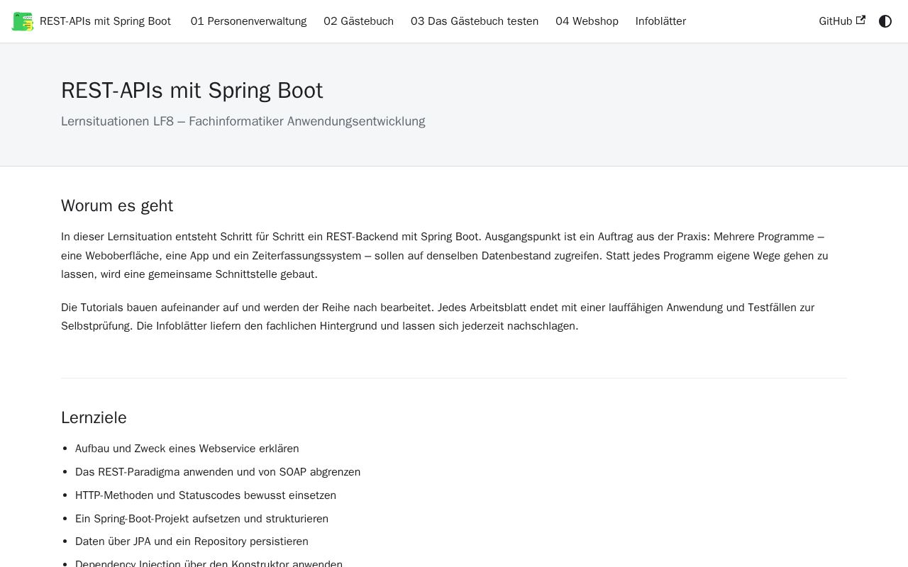Image resolution: width=908 pixels, height=567 pixels.
Task: Click the Worum es geht heading
Action: pyautogui.click(x=117, y=206)
